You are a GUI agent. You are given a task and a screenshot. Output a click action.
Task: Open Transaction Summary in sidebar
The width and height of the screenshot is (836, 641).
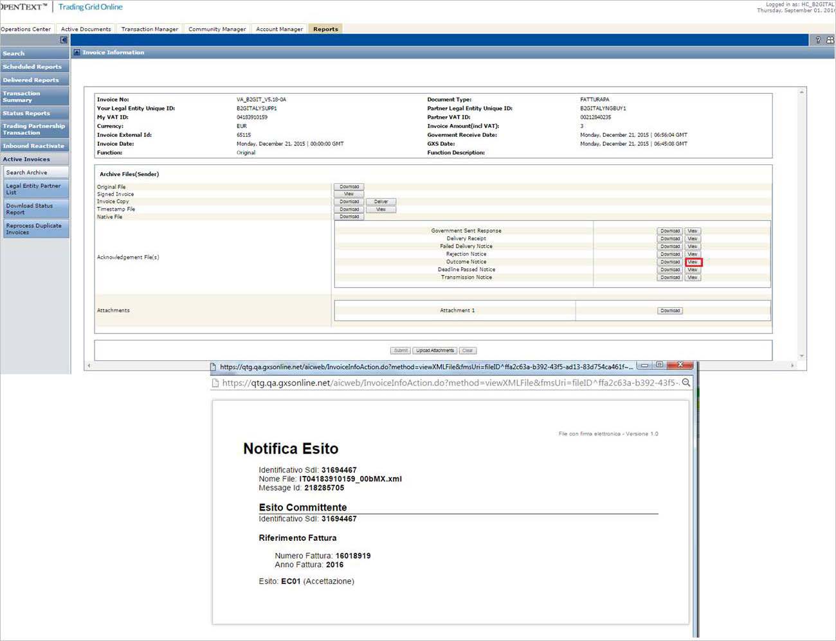(35, 96)
